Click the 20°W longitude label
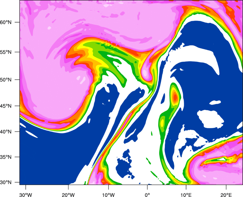 [68, 195]
